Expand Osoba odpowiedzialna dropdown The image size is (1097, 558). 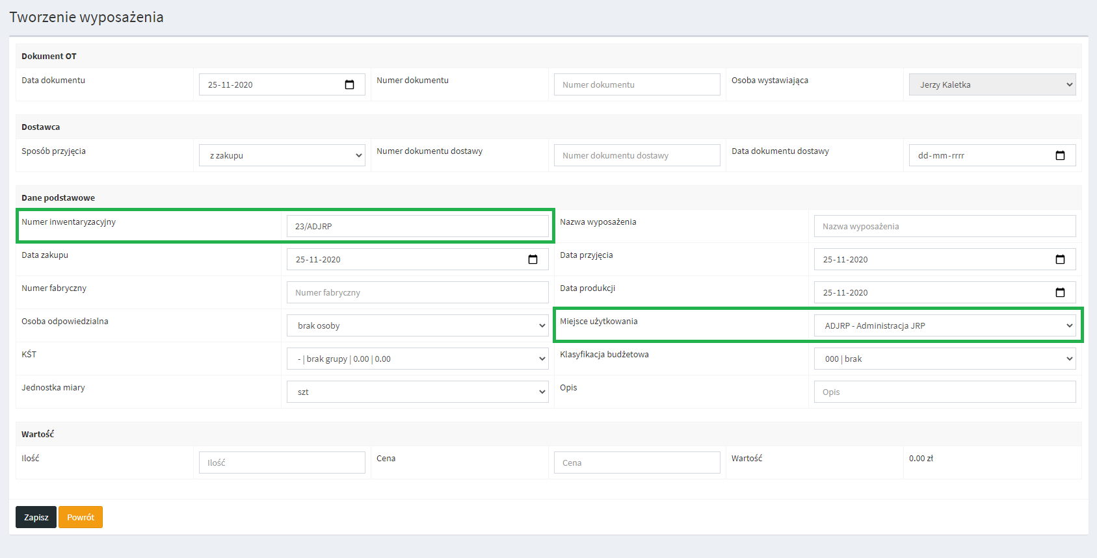point(417,326)
